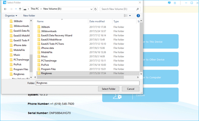Open MobiMover hamburger menu icon
The image size is (199, 121).
click(175, 3)
